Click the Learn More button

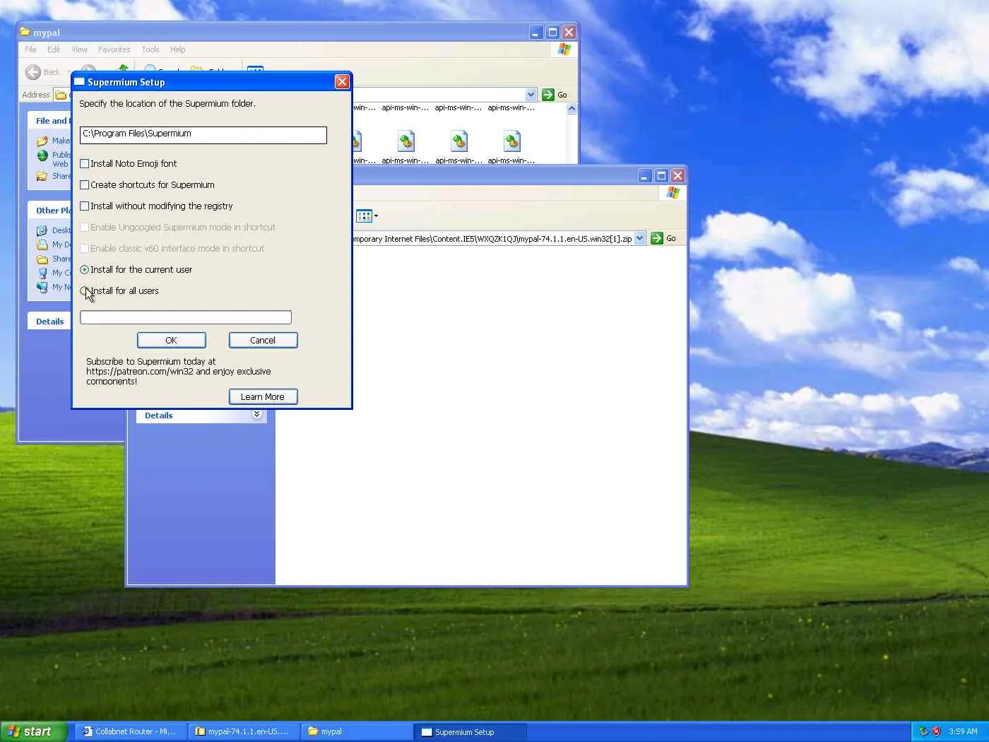pos(263,396)
